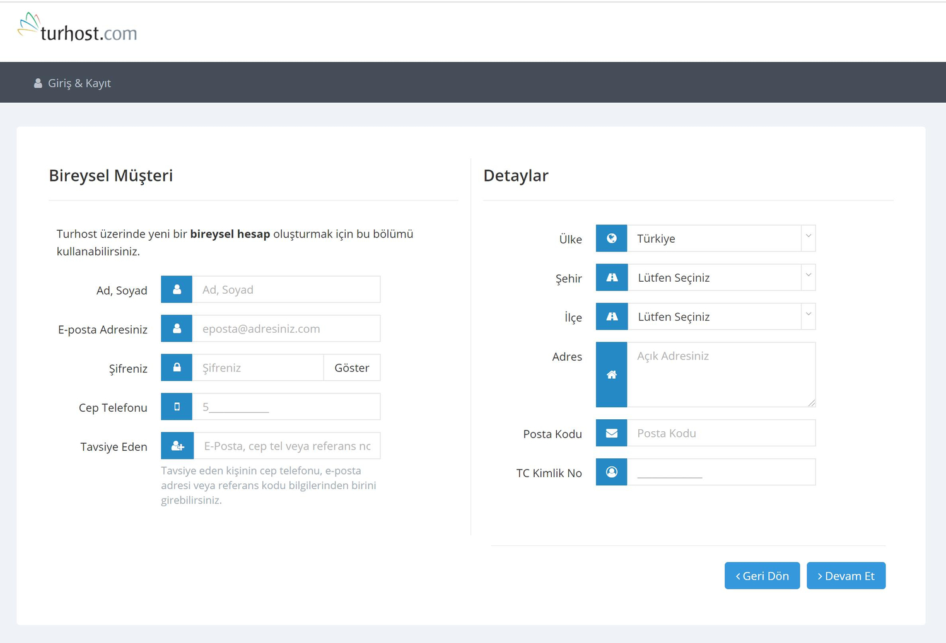Open the Ülke country dropdown
This screenshot has height=643, width=946.
click(x=721, y=238)
